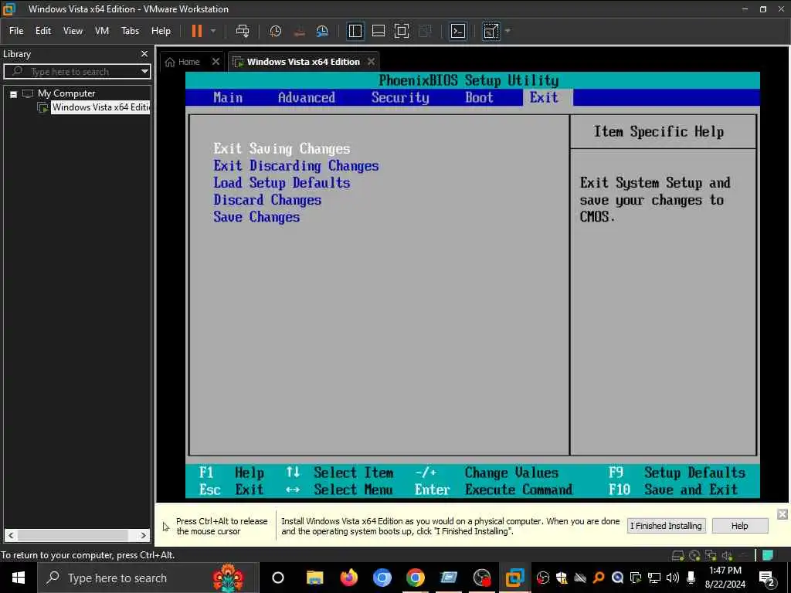
Task: Click Send Ctrl+Alt+Del toolbar icon
Action: (243, 31)
